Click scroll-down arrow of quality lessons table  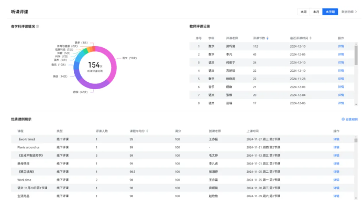pyautogui.click(x=356, y=198)
